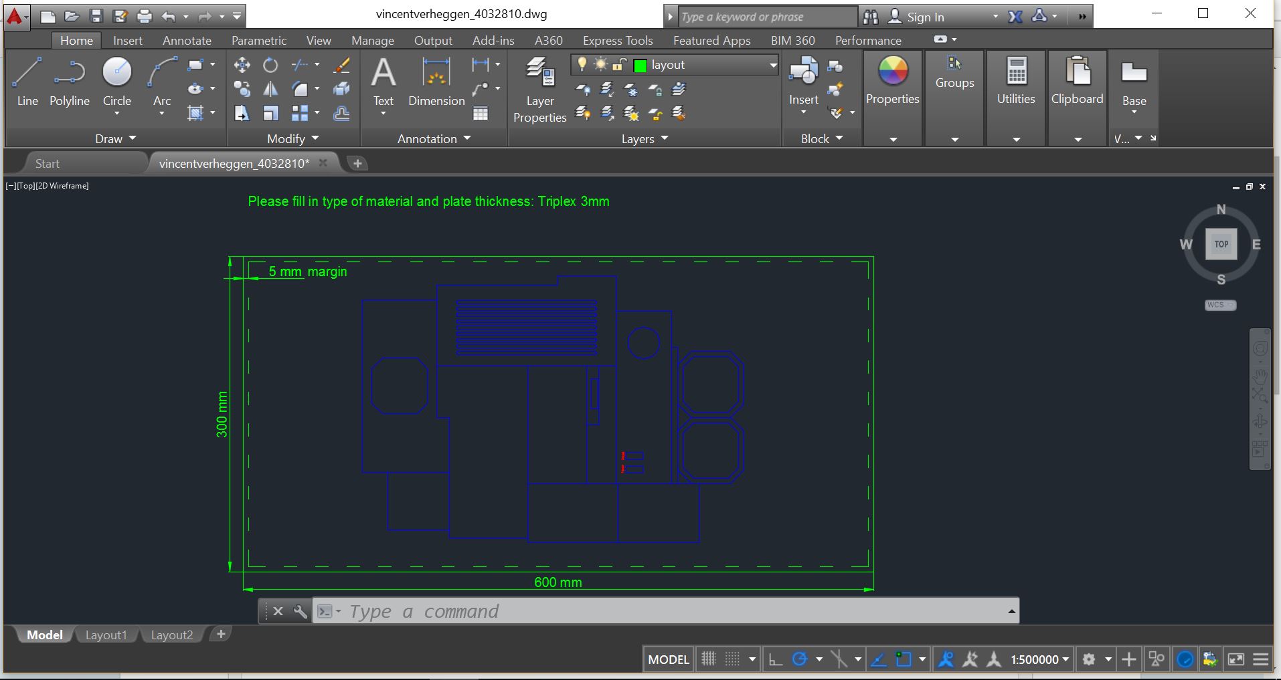Image resolution: width=1281 pixels, height=680 pixels.
Task: Click the Create Block icon
Action: pyautogui.click(x=835, y=66)
